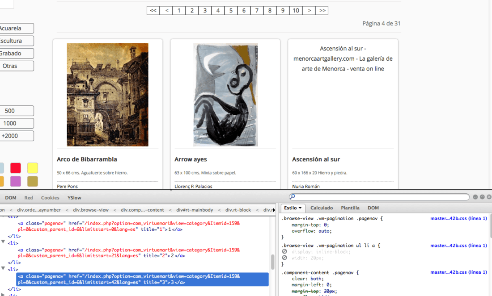The image size is (492, 296).
Task: Filter by the Otras category button
Action: pyautogui.click(x=17, y=66)
